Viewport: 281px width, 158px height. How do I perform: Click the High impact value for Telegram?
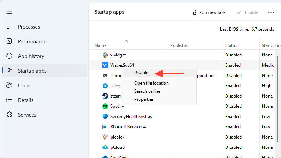266,86
